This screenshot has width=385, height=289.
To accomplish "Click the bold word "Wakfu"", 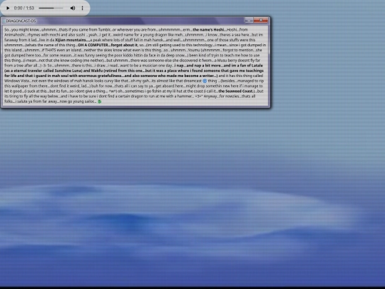I will (x=97, y=71).
